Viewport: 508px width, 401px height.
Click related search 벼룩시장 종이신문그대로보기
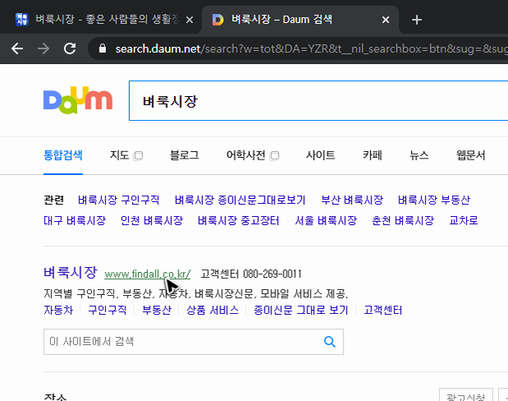coord(240,200)
